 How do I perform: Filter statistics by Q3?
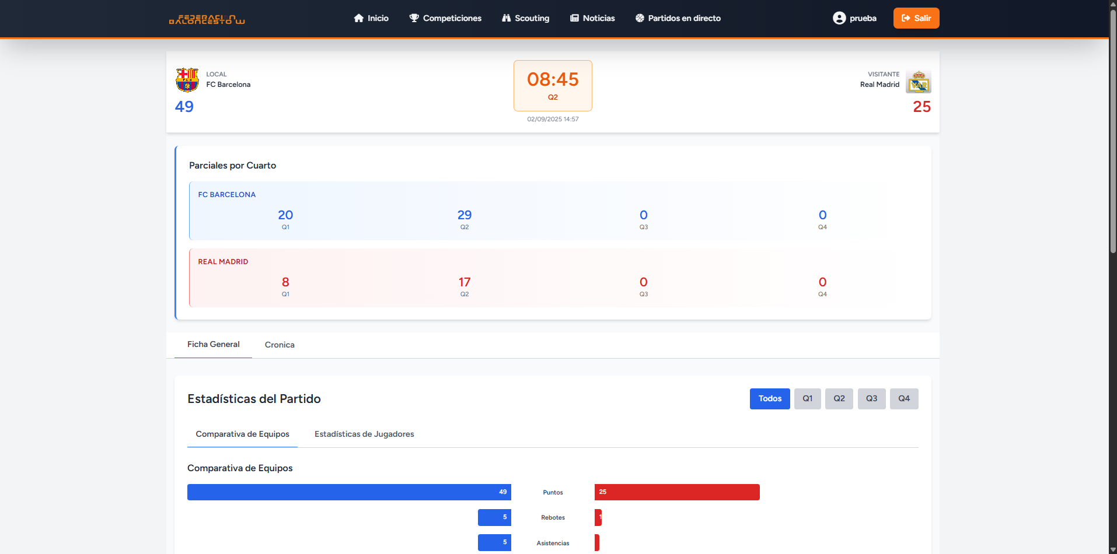pyautogui.click(x=871, y=399)
